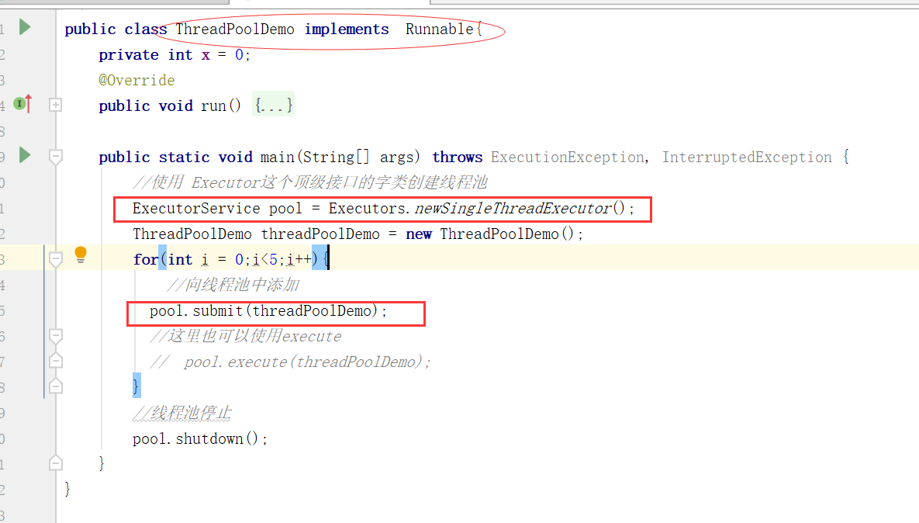Click 'InterruptedException' in throws clause

747,158
